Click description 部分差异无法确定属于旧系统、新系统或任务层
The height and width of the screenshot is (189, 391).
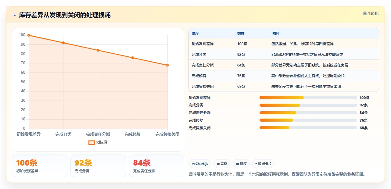tap(310, 65)
